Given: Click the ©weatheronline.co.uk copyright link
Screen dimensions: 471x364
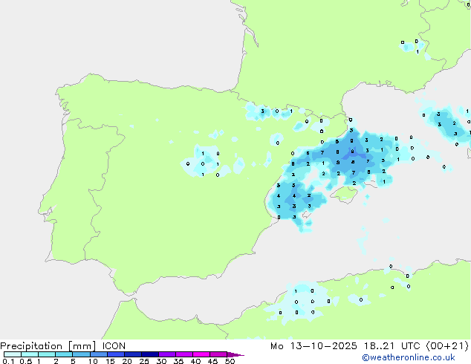Looking at the screenshot, I should click(418, 357).
